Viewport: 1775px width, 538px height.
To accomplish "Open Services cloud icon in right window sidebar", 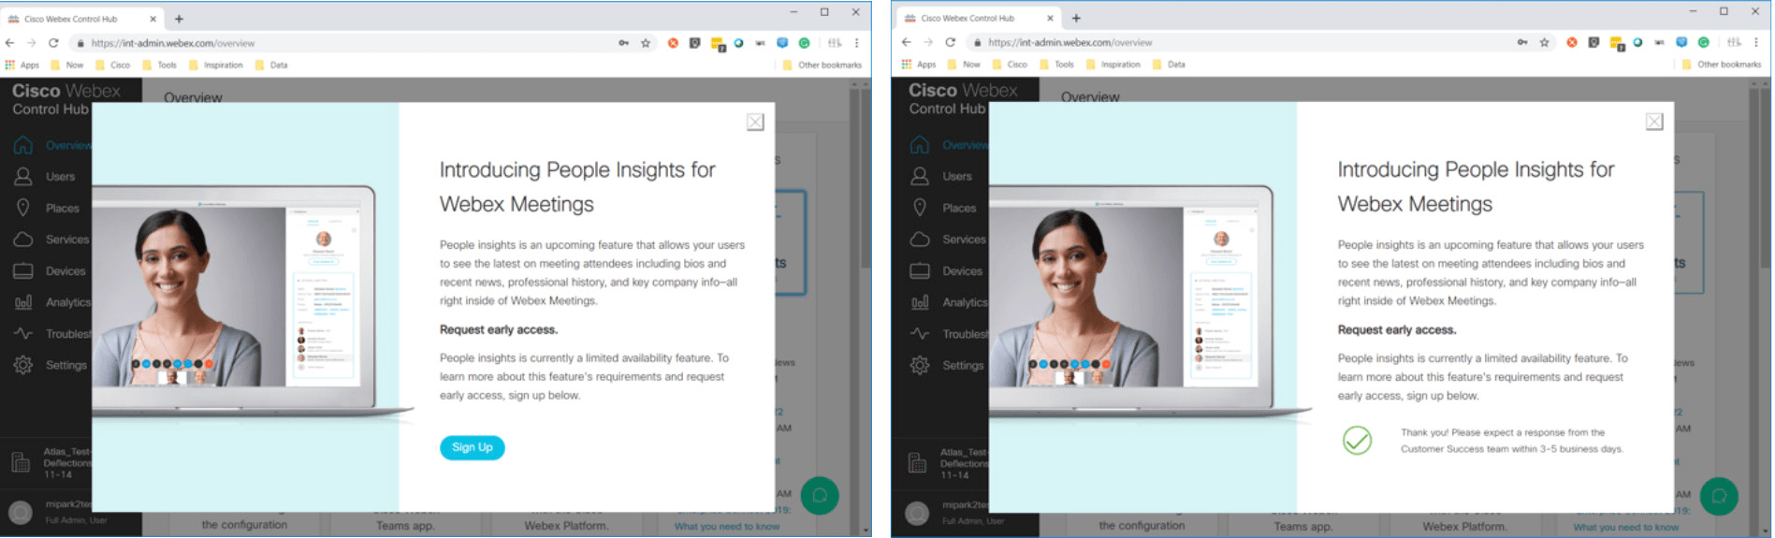I will [920, 240].
